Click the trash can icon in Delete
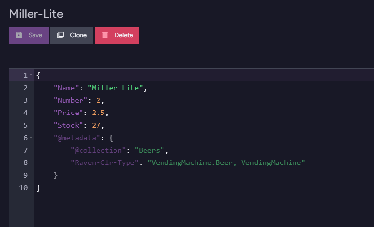374x227 pixels. (105, 35)
